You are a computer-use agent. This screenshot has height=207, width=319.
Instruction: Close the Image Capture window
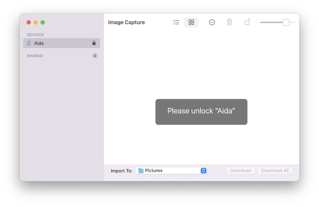29,22
